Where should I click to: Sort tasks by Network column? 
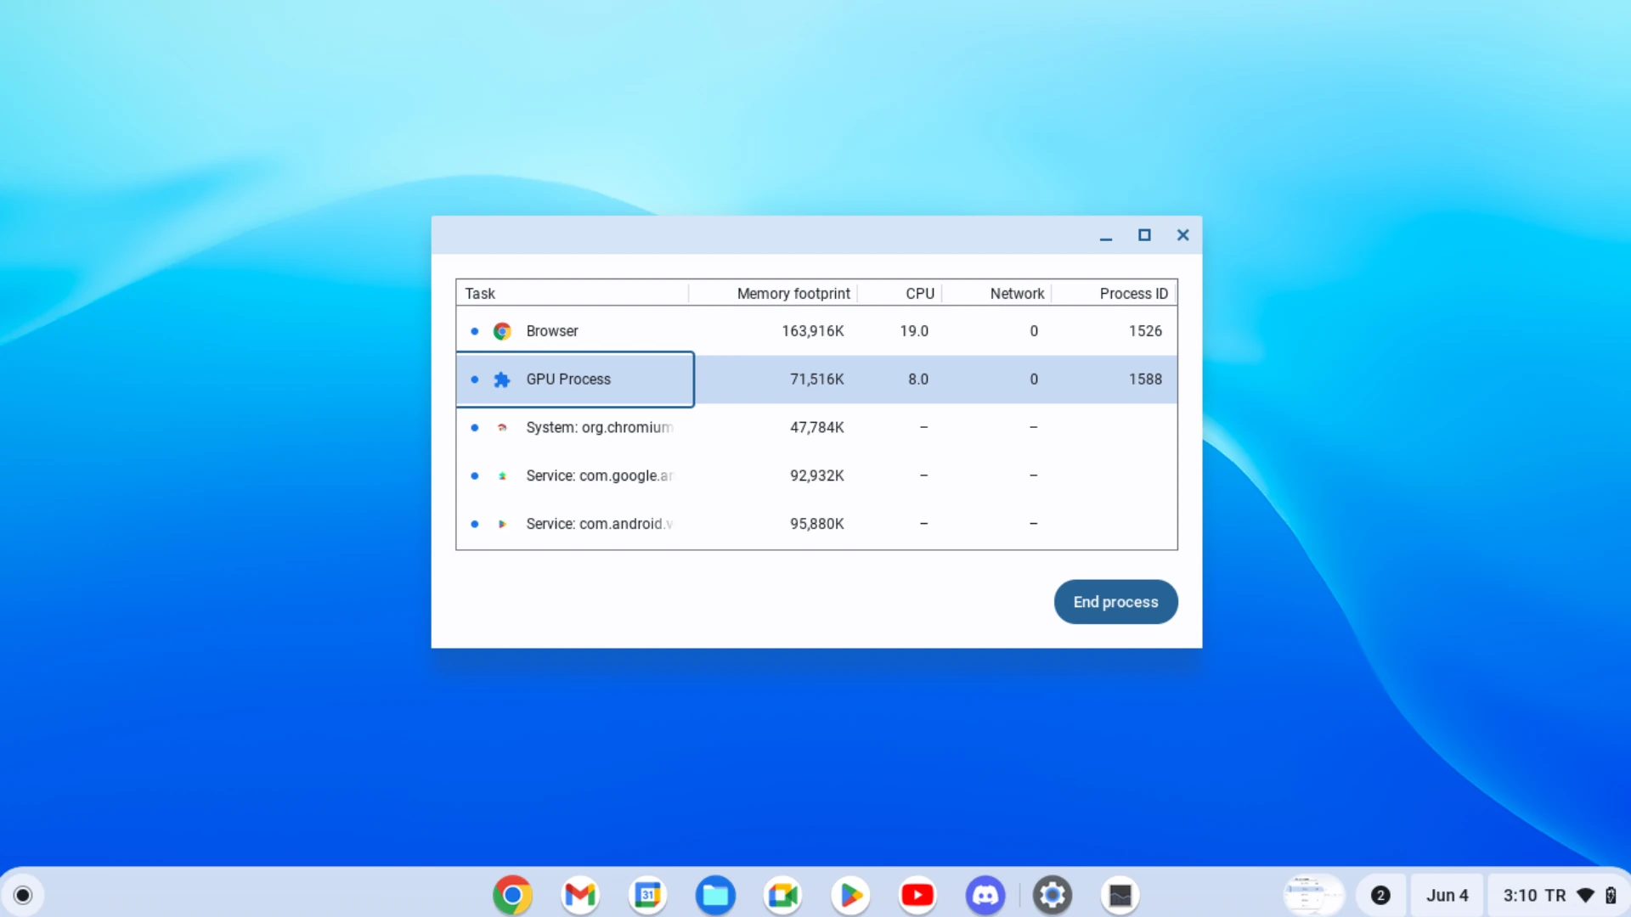pyautogui.click(x=1016, y=292)
